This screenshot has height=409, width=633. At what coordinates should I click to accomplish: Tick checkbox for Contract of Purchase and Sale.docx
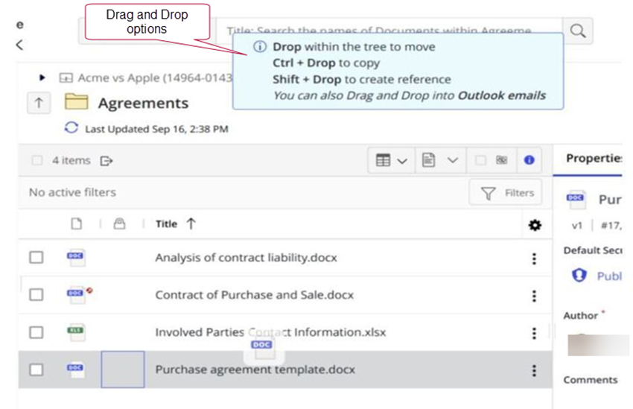36,295
